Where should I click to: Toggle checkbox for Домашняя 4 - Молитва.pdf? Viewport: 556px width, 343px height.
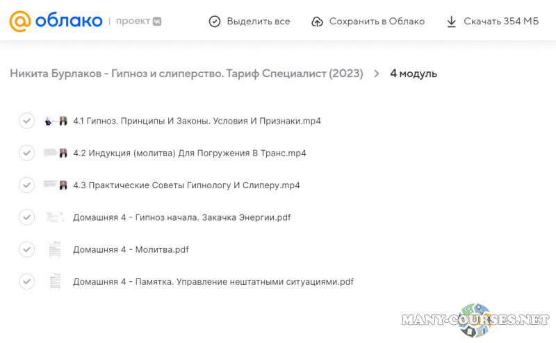click(26, 249)
